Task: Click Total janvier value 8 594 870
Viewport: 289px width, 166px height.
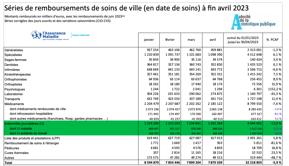Action: pos(151,163)
